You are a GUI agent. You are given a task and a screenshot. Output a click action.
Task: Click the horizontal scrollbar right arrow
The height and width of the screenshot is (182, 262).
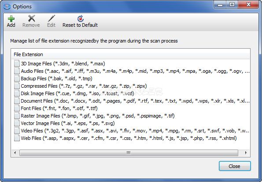tap(246, 153)
